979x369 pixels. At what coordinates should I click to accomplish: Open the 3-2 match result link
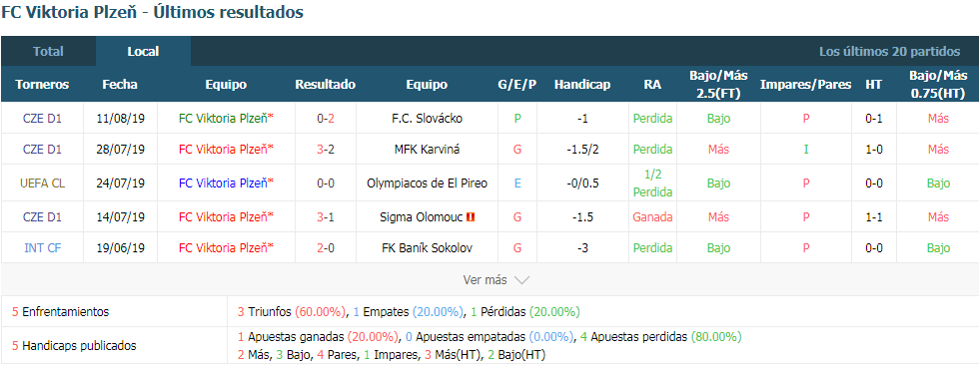click(x=326, y=149)
